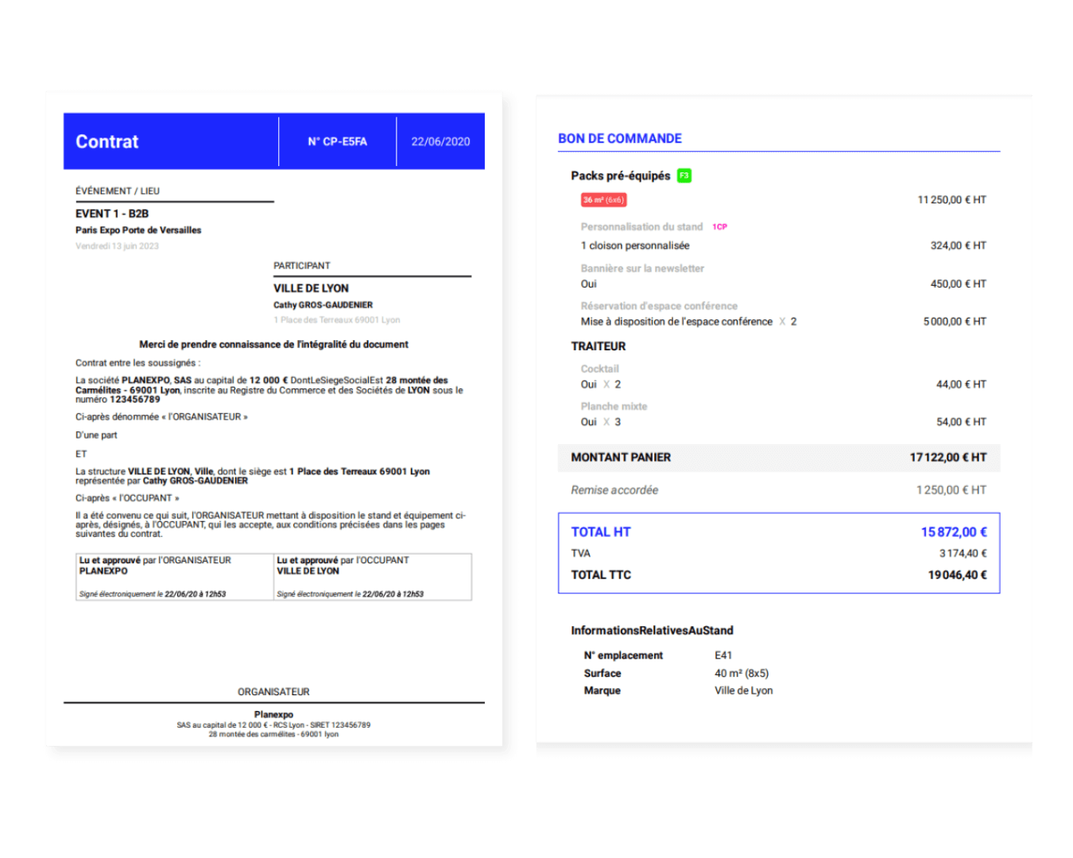Click the Surface label
This screenshot has width=1073, height=858.
(x=602, y=674)
